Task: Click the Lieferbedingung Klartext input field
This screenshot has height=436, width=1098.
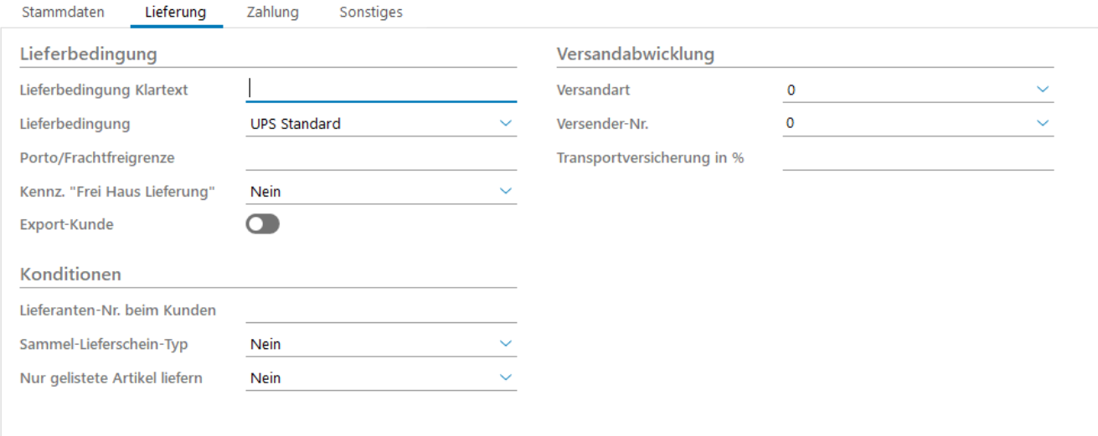Action: [x=381, y=90]
